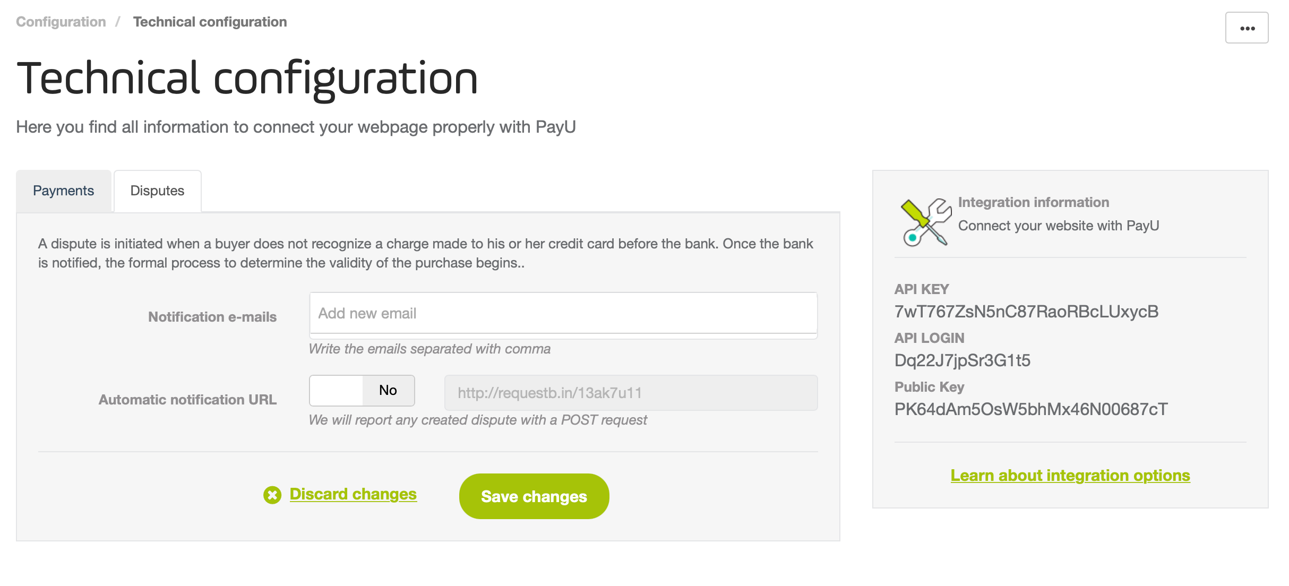This screenshot has height=586, width=1289.
Task: Toggle the Automatic notification URL switch
Action: tap(362, 391)
